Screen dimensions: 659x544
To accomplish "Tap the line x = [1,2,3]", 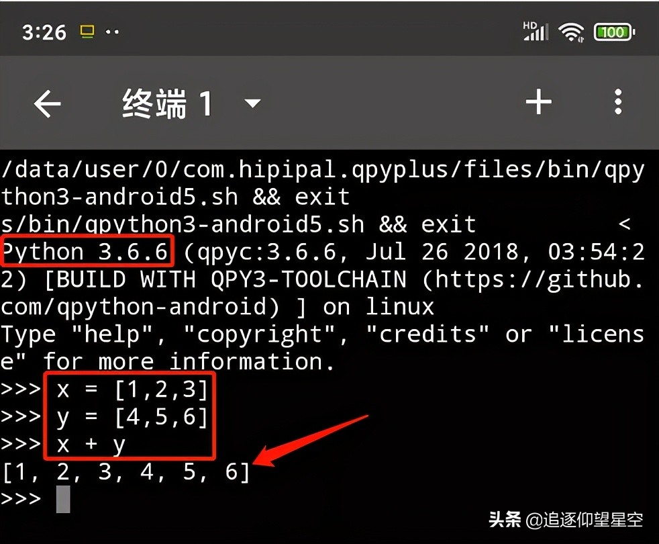I will tap(132, 390).
